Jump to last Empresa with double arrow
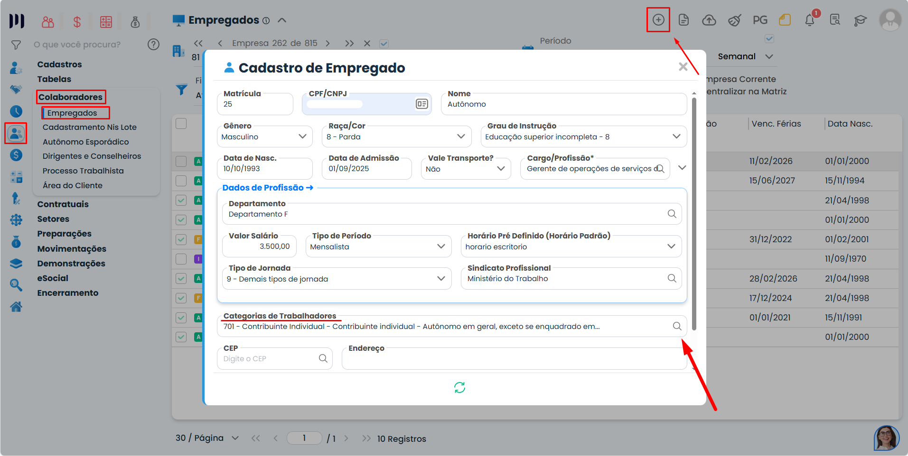 (x=349, y=43)
